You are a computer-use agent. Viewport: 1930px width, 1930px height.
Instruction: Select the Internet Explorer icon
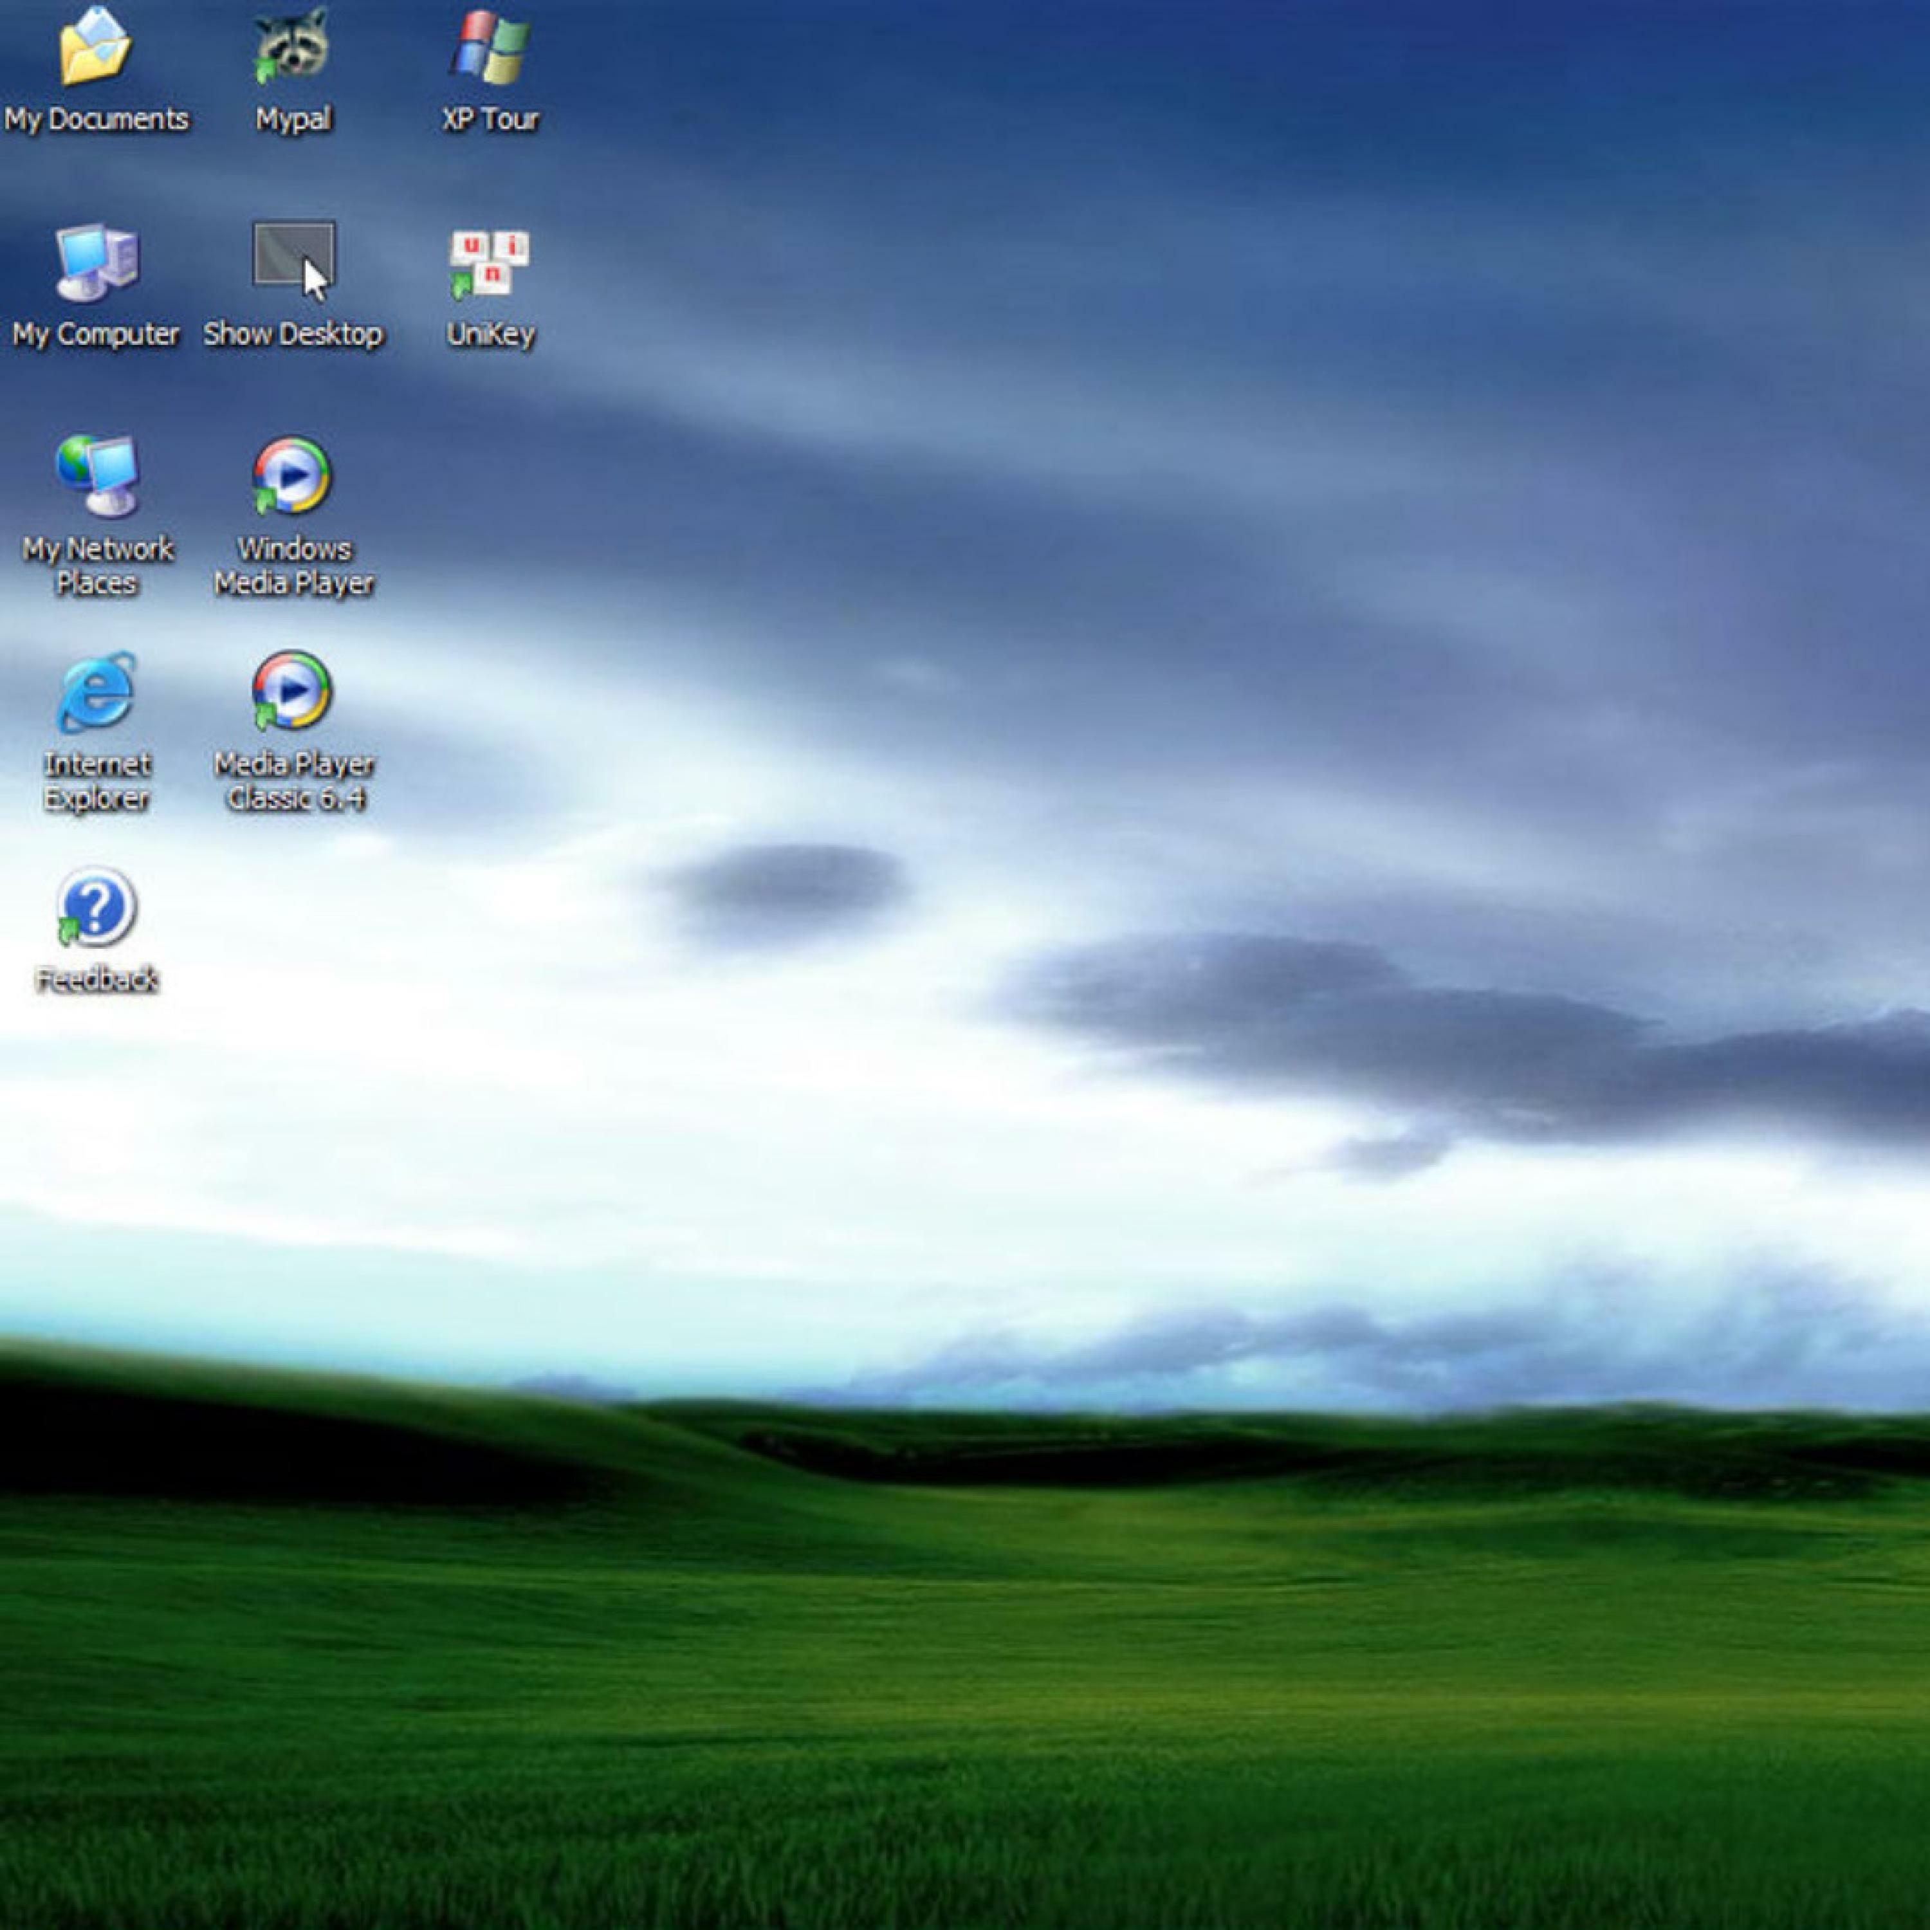tap(96, 692)
